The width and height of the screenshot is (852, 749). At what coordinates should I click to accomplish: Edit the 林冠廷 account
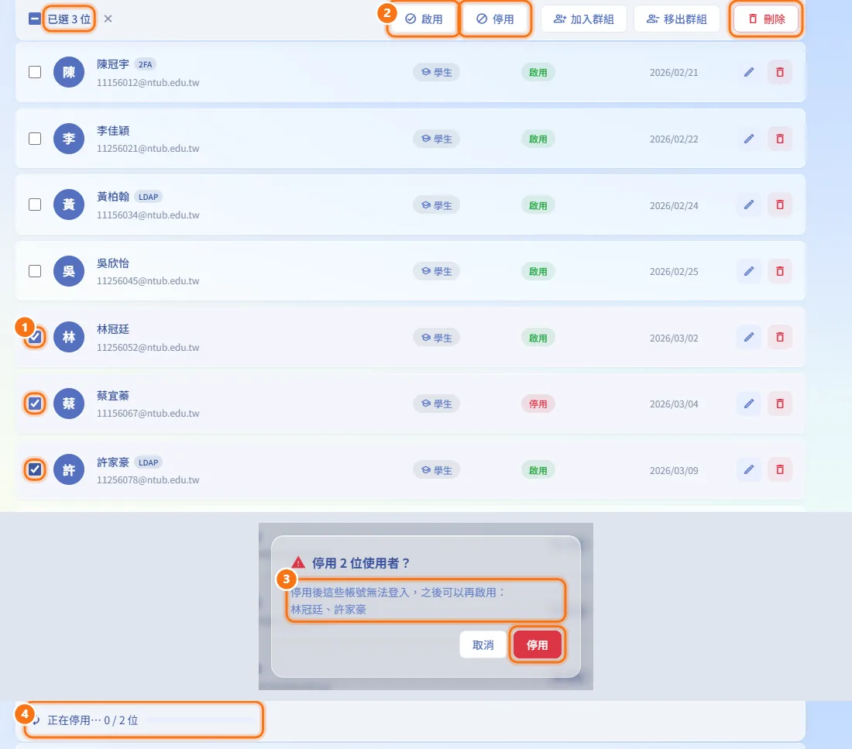coord(749,338)
